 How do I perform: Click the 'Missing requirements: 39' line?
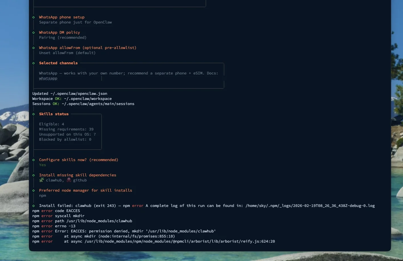tap(66, 129)
